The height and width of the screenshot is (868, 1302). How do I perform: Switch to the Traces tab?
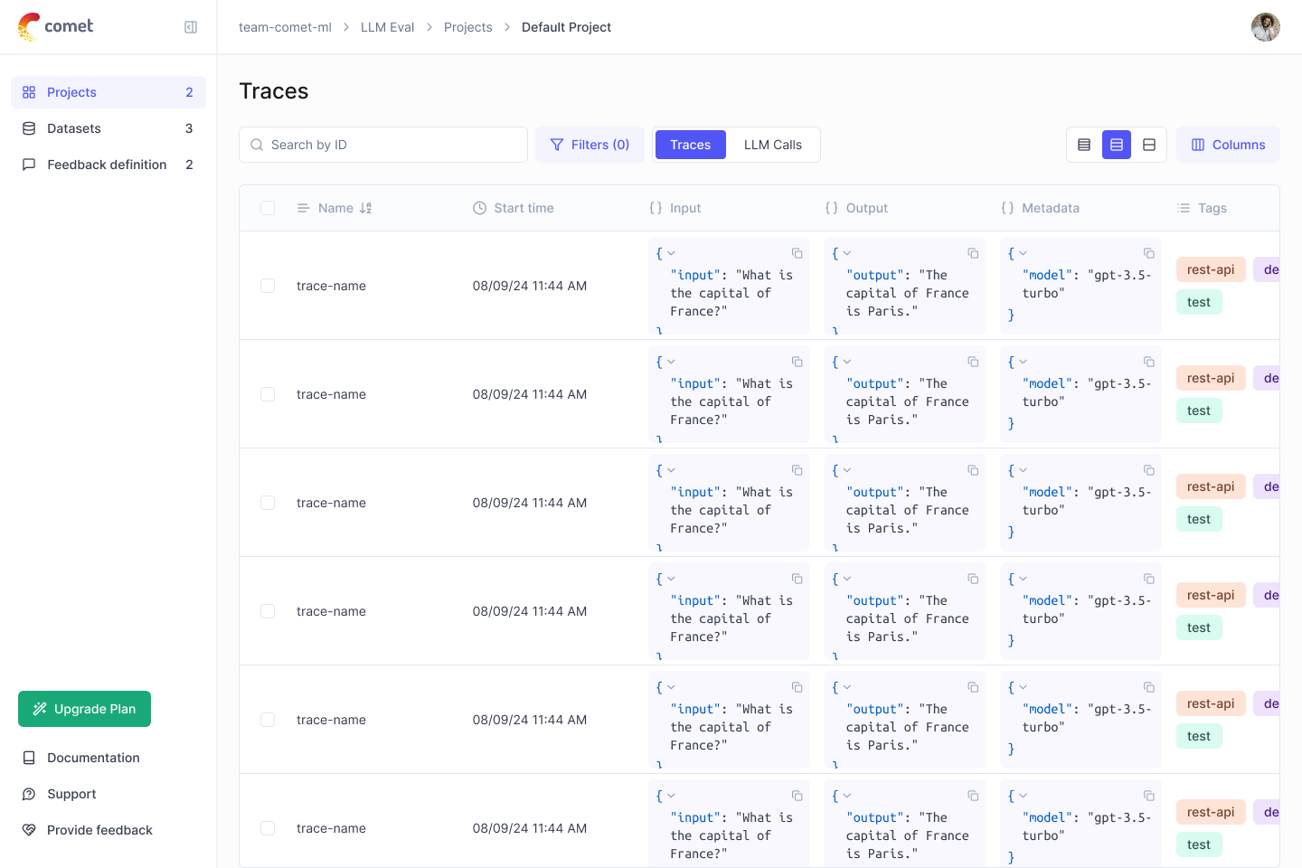(691, 145)
